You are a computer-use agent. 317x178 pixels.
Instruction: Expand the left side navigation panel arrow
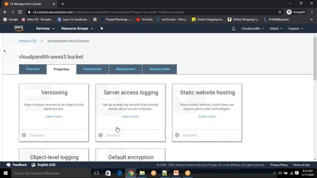(4, 51)
